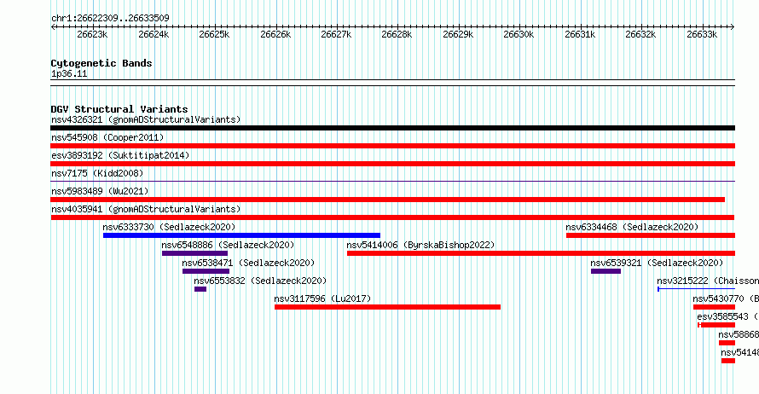Open the nsv5414006 (ByrskaBishop2022) label
759x394 pixels.
[420, 245]
